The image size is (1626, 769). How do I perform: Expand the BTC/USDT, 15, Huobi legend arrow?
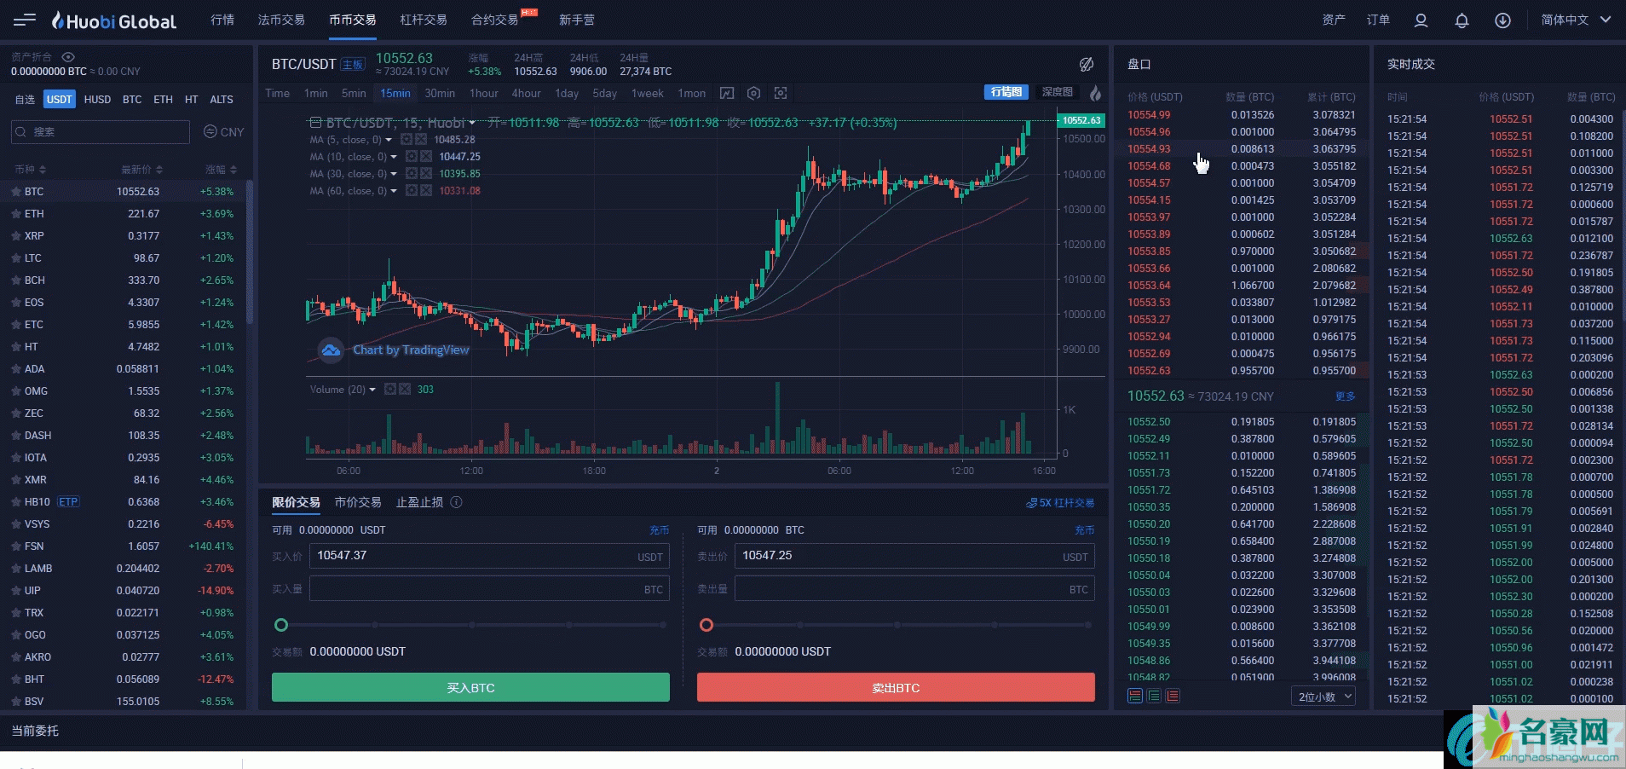click(474, 123)
